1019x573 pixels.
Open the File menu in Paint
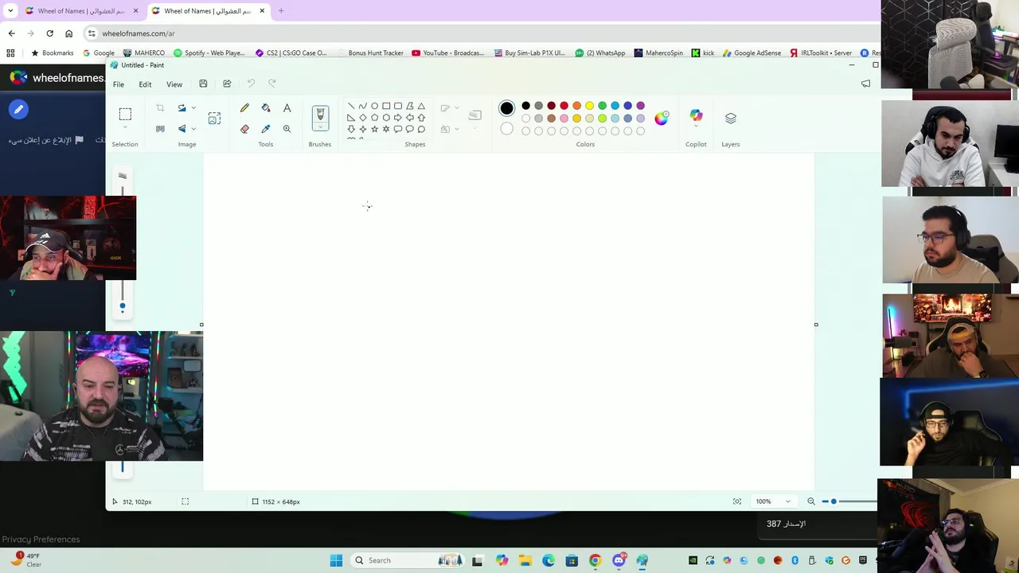click(x=118, y=84)
